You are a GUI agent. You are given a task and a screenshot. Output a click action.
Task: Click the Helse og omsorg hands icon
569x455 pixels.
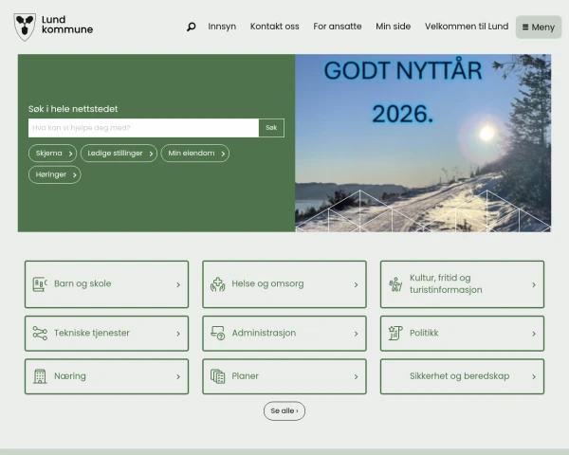click(217, 284)
